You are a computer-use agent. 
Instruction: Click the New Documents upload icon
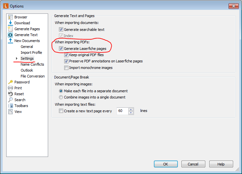[10, 41]
